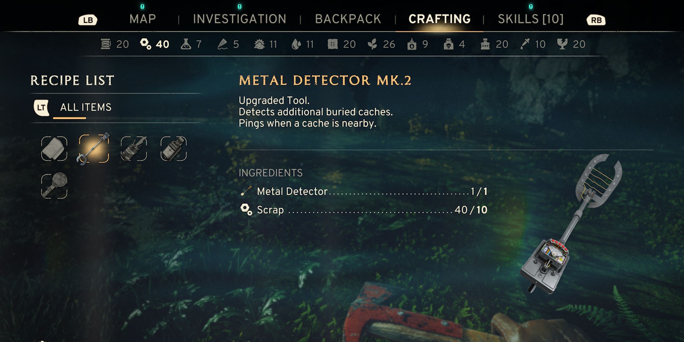Image resolution: width=684 pixels, height=342 pixels.
Task: Choose the quiver arrows recipe icon
Action: tap(134, 149)
